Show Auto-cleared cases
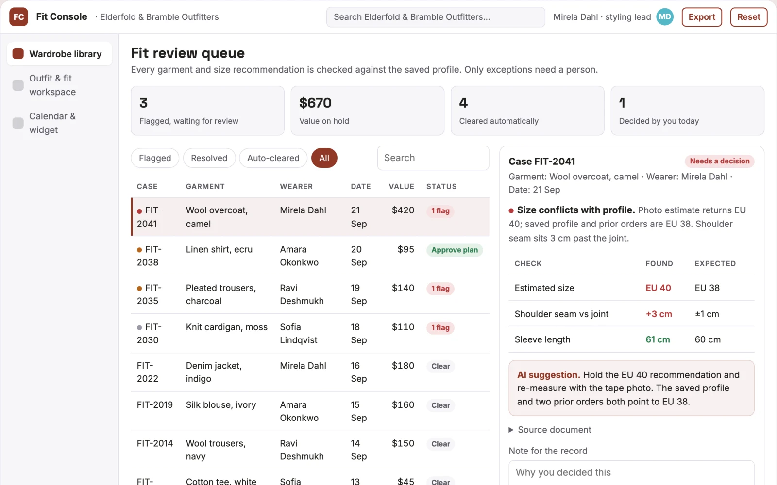 pos(273,158)
